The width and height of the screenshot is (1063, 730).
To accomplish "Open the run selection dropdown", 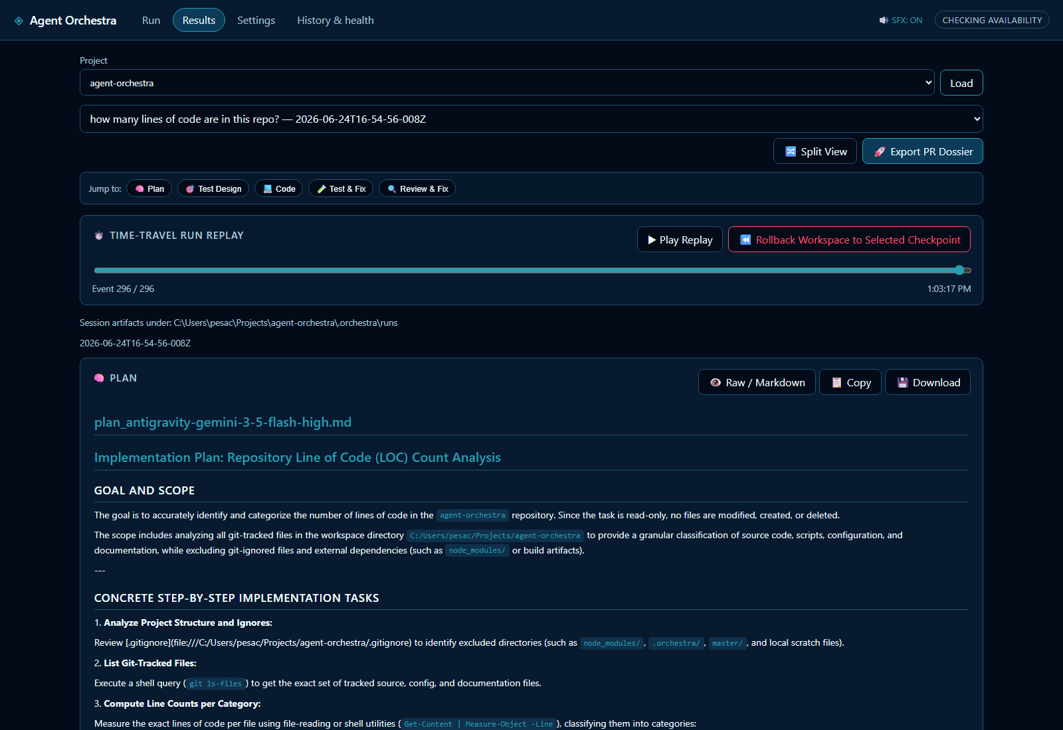I will click(x=531, y=119).
